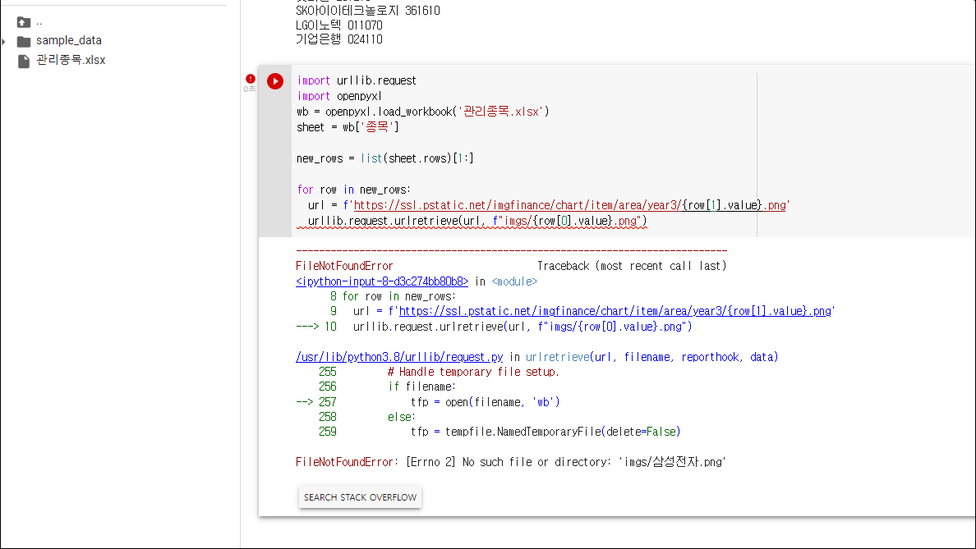The width and height of the screenshot is (976, 549).
Task: Click the 'for row in new_rows:' line
Action: (353, 190)
